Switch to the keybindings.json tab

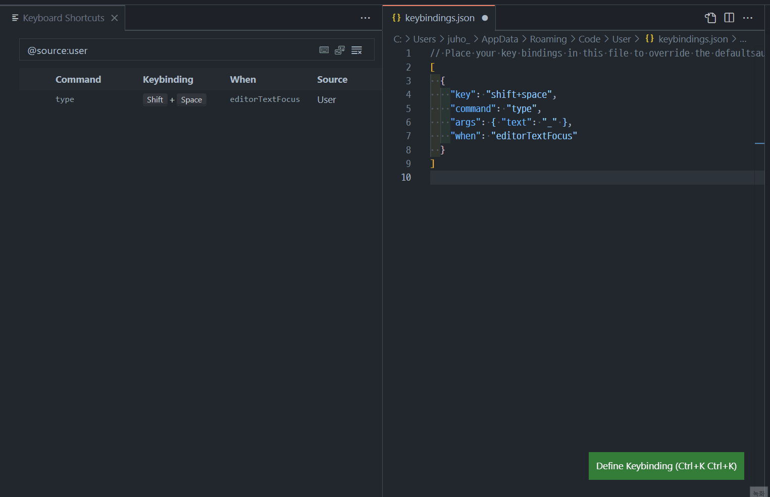[439, 18]
